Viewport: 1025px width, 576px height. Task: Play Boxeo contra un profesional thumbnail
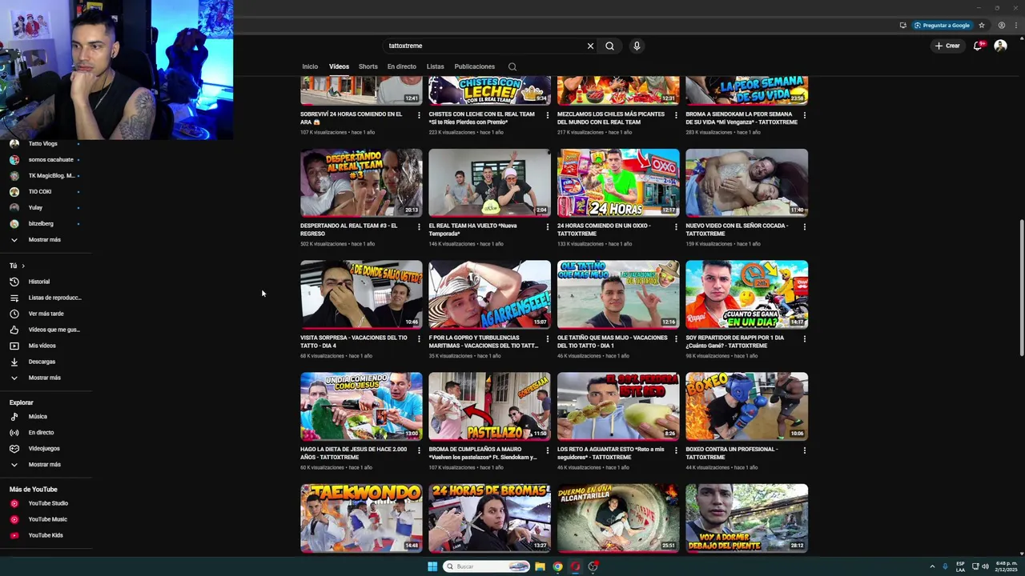click(746, 406)
